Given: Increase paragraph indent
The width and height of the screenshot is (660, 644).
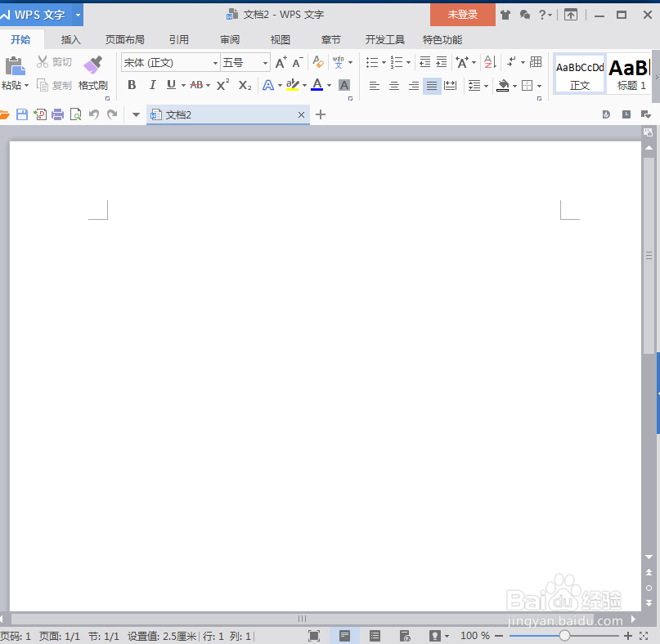Looking at the screenshot, I should point(441,62).
